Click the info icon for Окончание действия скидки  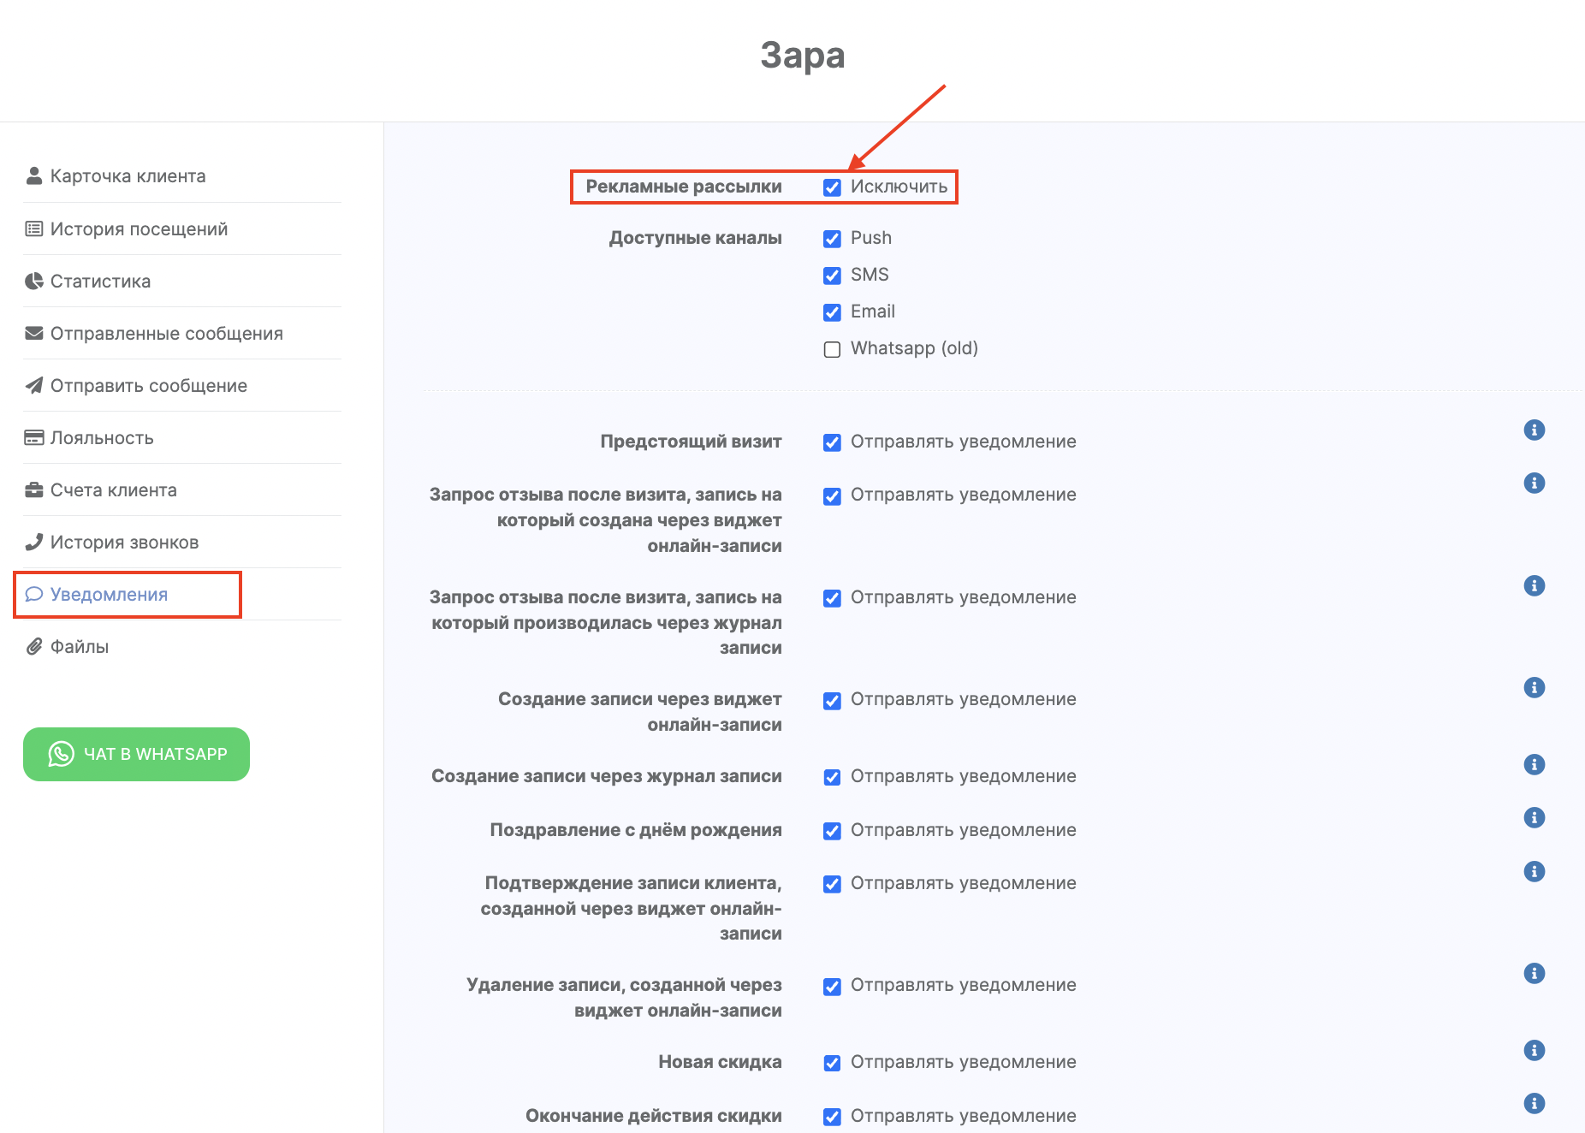pyautogui.click(x=1534, y=1103)
